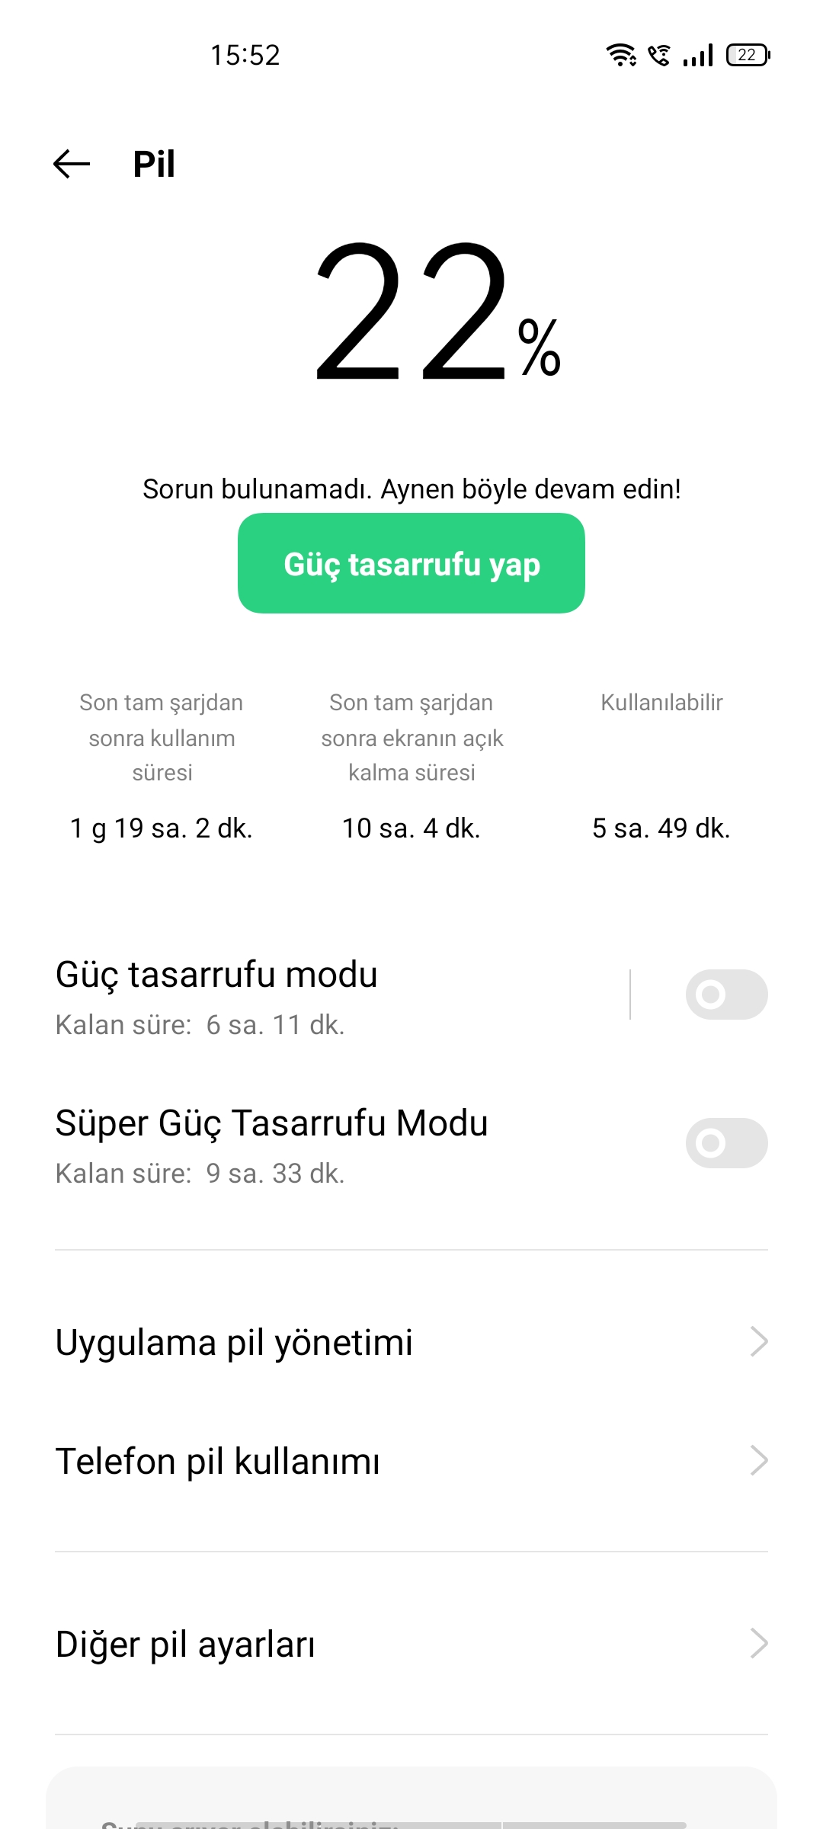Open Güç tasarrufu modu settings label
This screenshot has height=1829, width=823.
(x=216, y=975)
